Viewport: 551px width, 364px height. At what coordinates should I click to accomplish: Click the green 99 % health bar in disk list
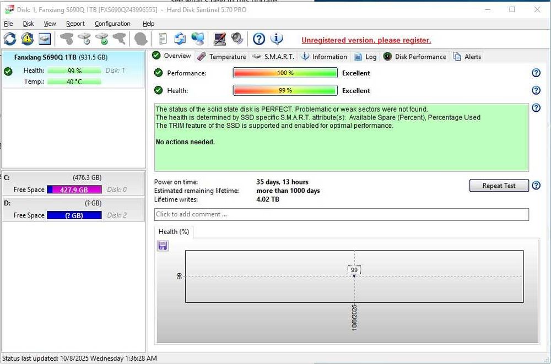(x=74, y=70)
